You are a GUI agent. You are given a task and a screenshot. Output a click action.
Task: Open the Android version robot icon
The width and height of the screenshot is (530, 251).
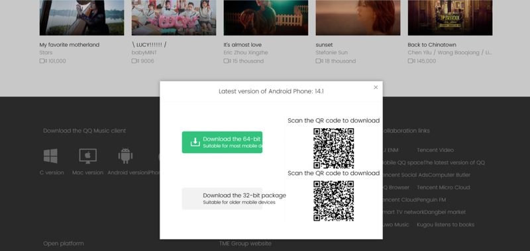125,156
